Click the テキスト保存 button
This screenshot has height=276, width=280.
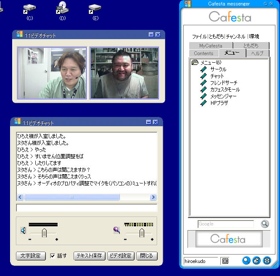[x=89, y=256]
